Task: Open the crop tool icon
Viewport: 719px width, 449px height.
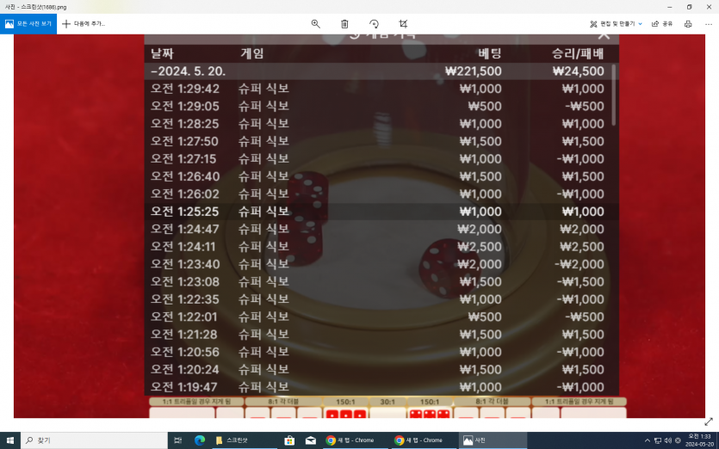Action: point(403,24)
